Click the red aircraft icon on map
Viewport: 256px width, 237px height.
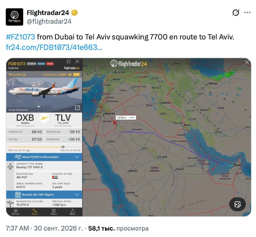[115, 123]
